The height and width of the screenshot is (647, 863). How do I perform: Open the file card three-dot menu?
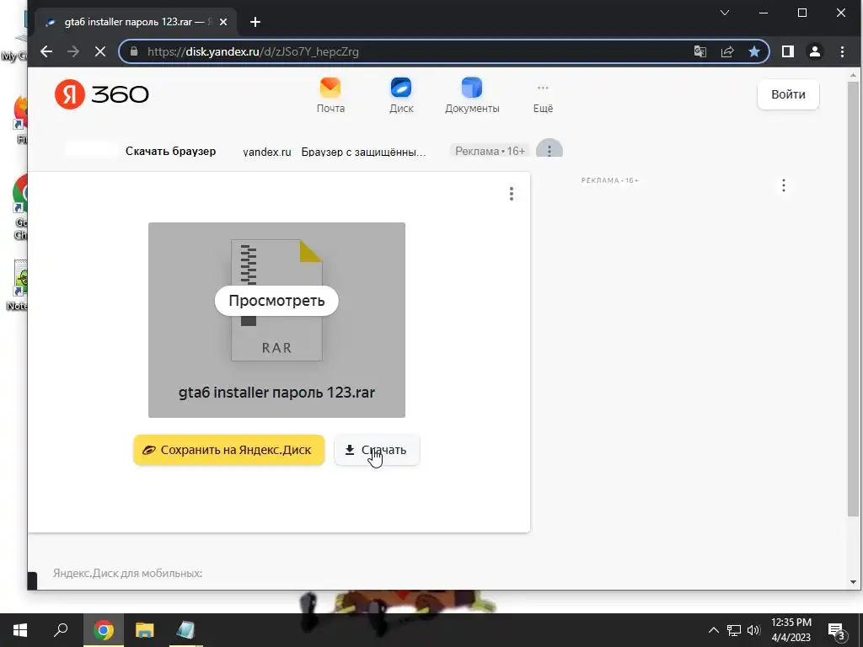click(x=512, y=194)
